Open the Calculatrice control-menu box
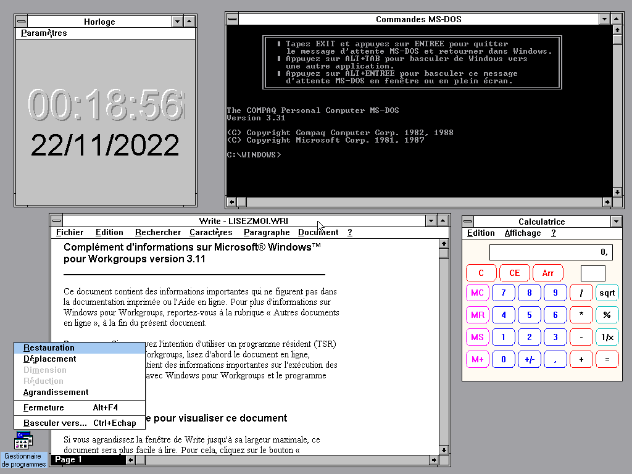The width and height of the screenshot is (632, 474). point(468,222)
